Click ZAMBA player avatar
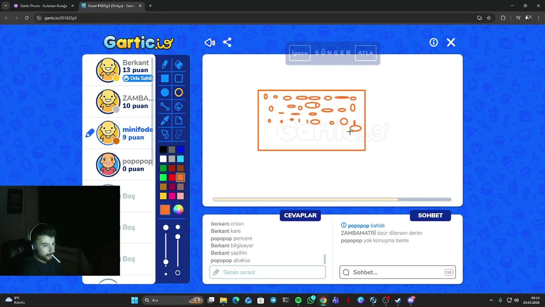The image size is (545, 307). [x=108, y=101]
